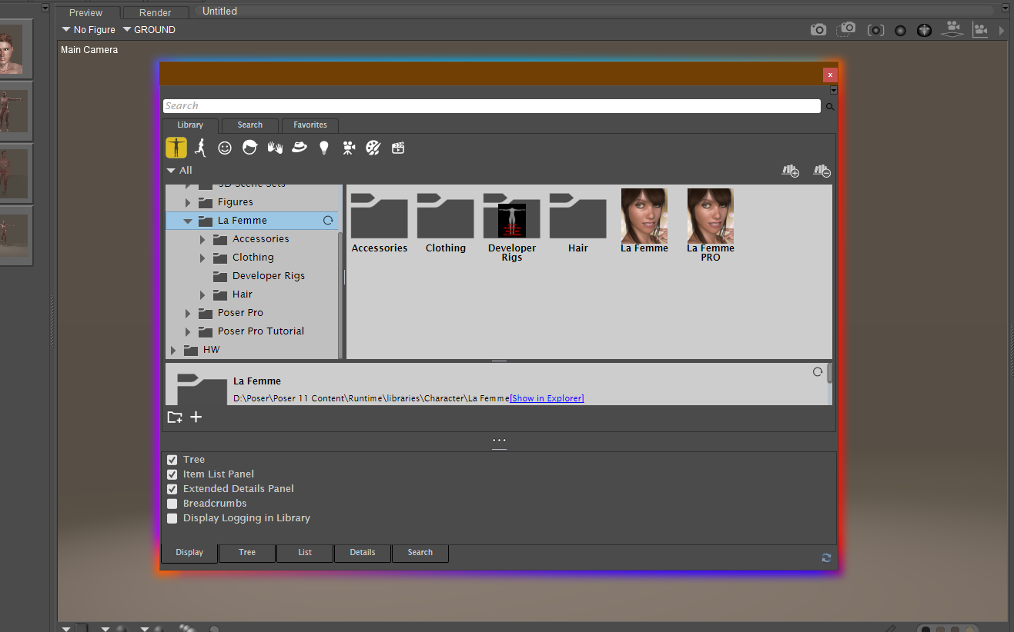Click the area render camera icon
This screenshot has width=1014, height=632.
[x=847, y=30]
